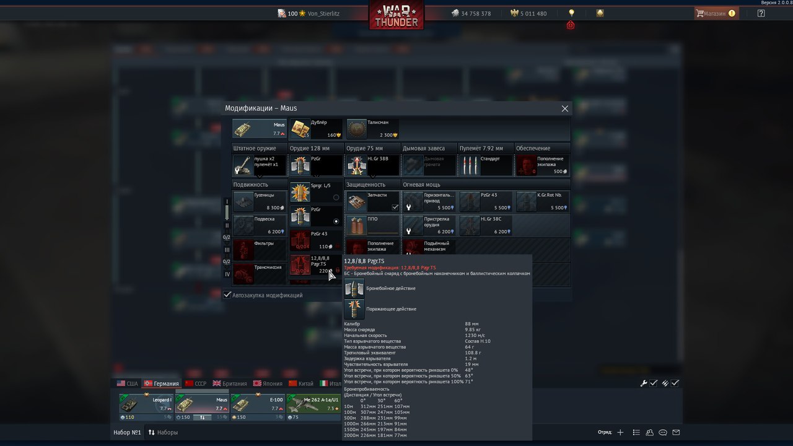Click Пополнение экипажа under Защищенность
The image size is (793, 446).
click(x=372, y=247)
